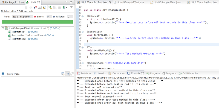Collapse the beforeEach method at line 18

tap(83, 32)
